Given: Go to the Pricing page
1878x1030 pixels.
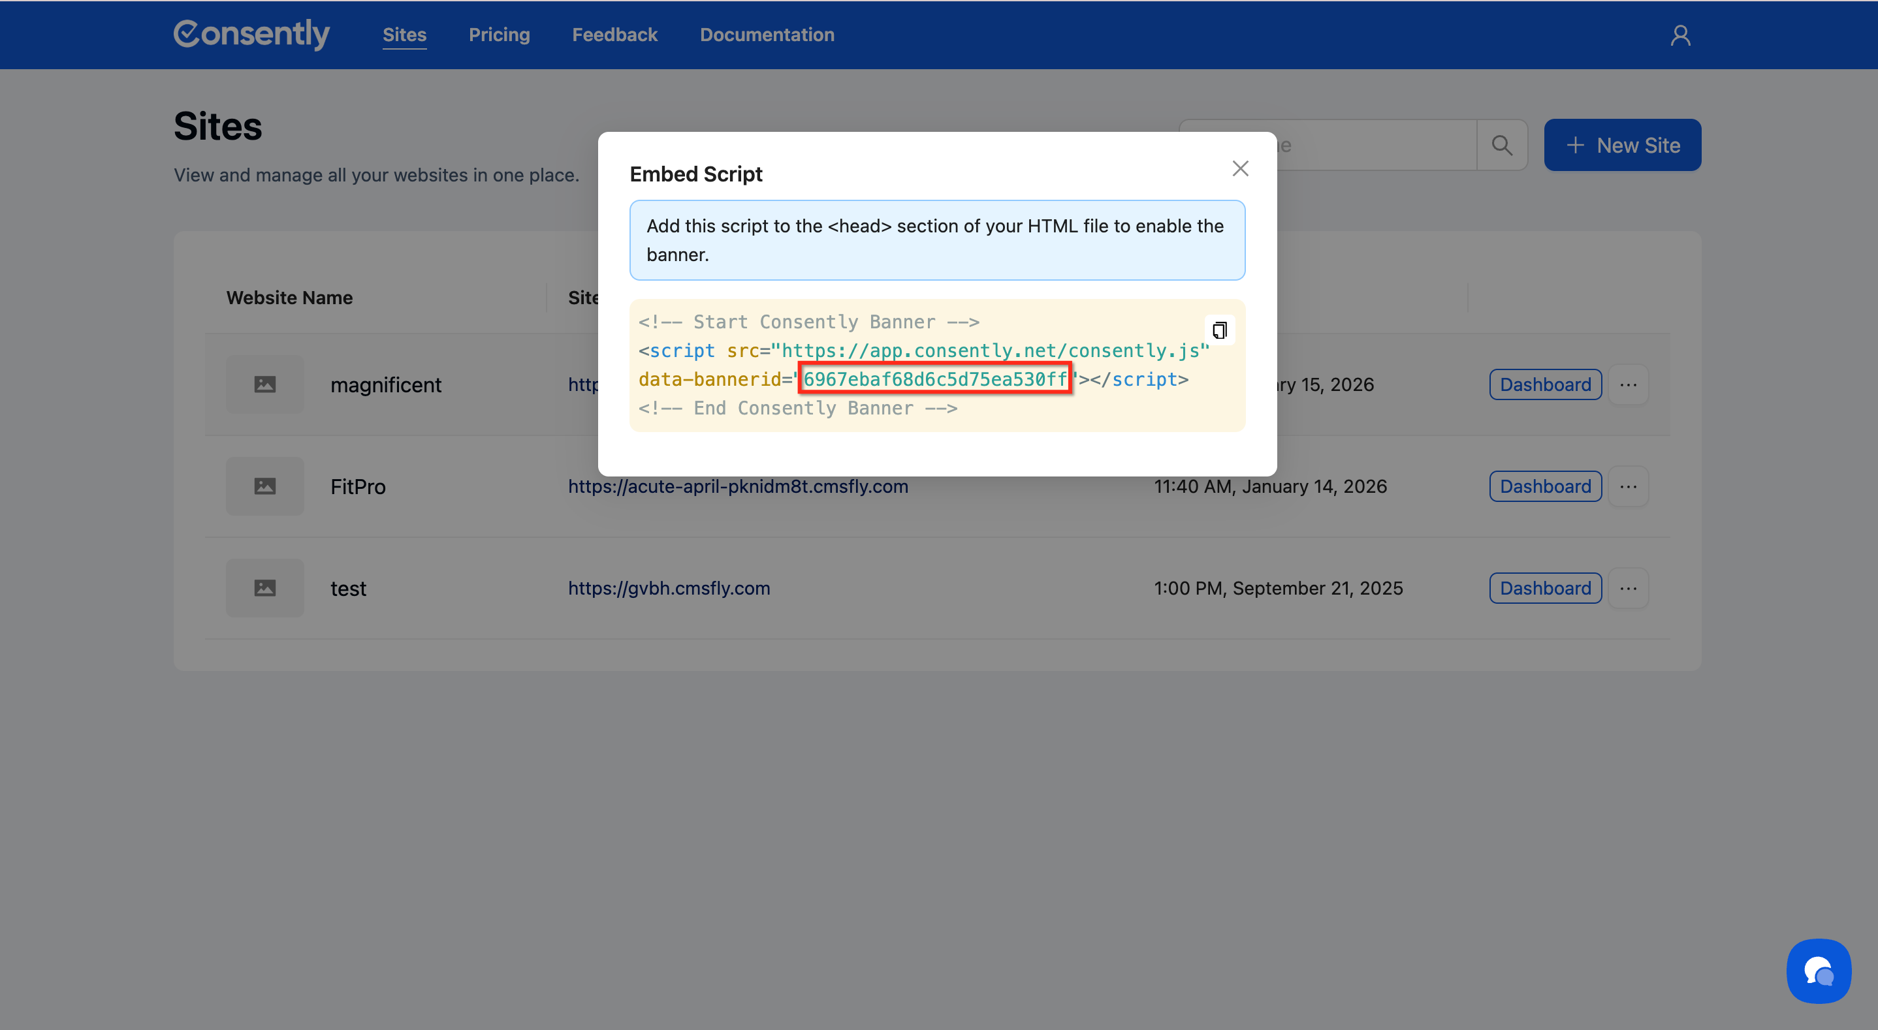Looking at the screenshot, I should (499, 34).
